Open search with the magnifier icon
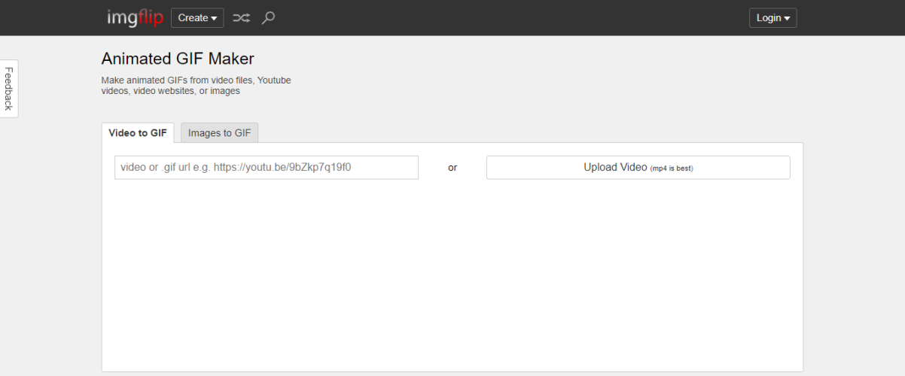Viewport: 905px width, 376px height. click(268, 17)
